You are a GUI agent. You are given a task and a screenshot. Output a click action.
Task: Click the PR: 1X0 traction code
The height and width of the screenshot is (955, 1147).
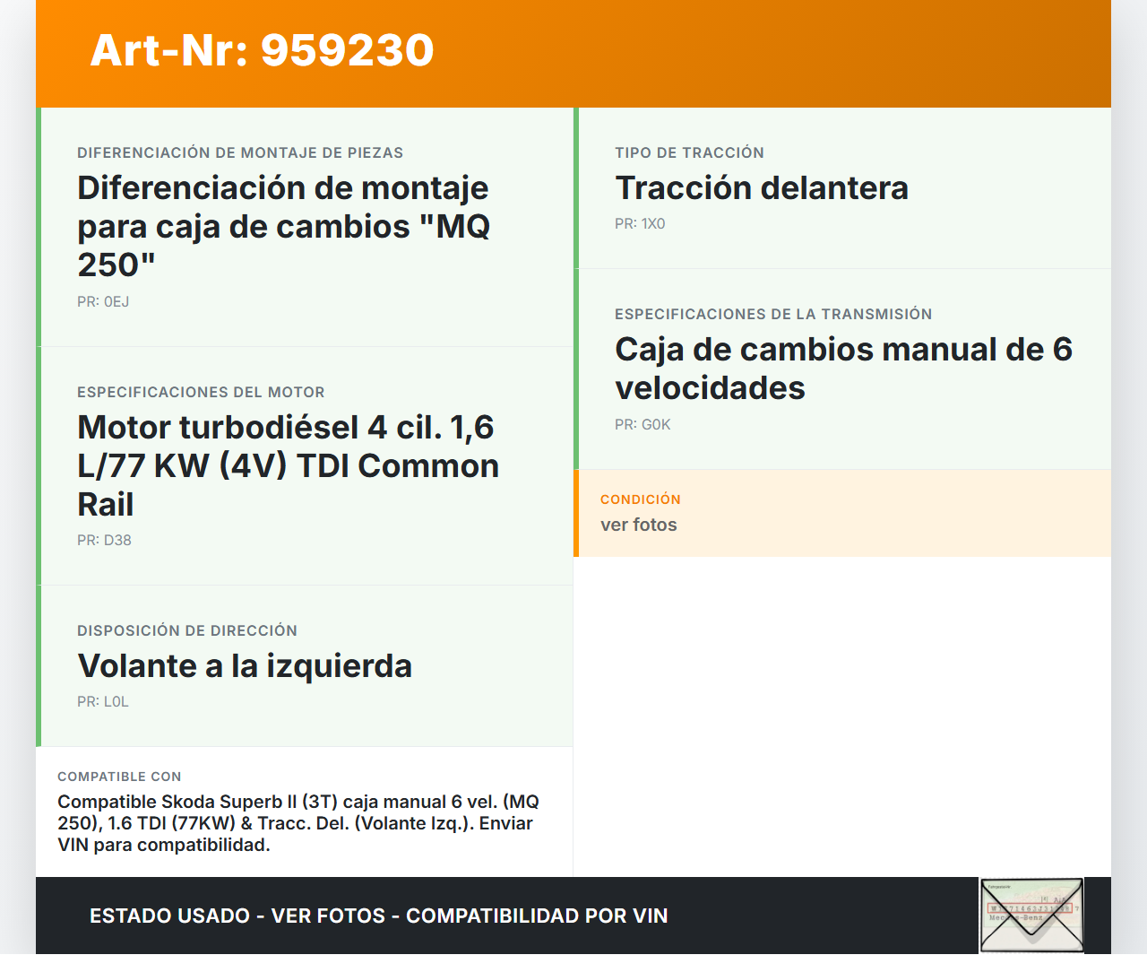point(640,224)
